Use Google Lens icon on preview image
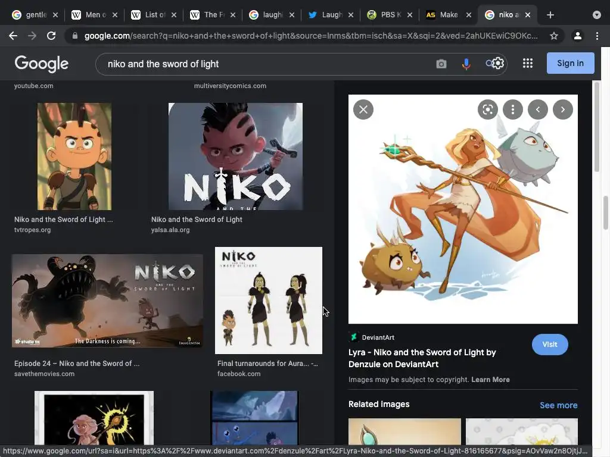 [x=487, y=109]
